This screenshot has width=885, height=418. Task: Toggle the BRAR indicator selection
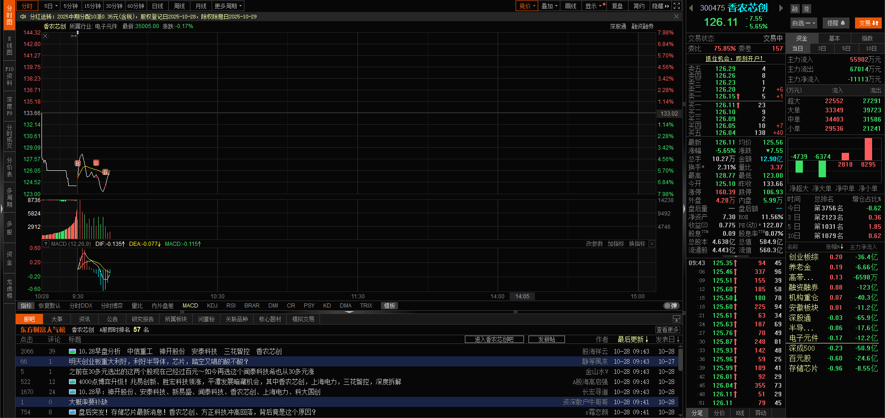[x=252, y=306]
